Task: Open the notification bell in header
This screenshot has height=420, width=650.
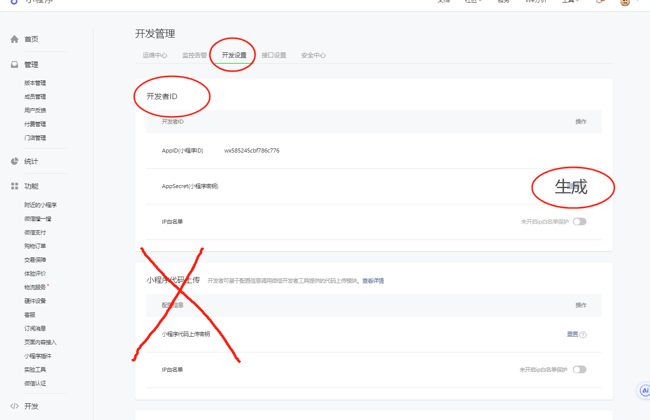Action: [x=600, y=2]
